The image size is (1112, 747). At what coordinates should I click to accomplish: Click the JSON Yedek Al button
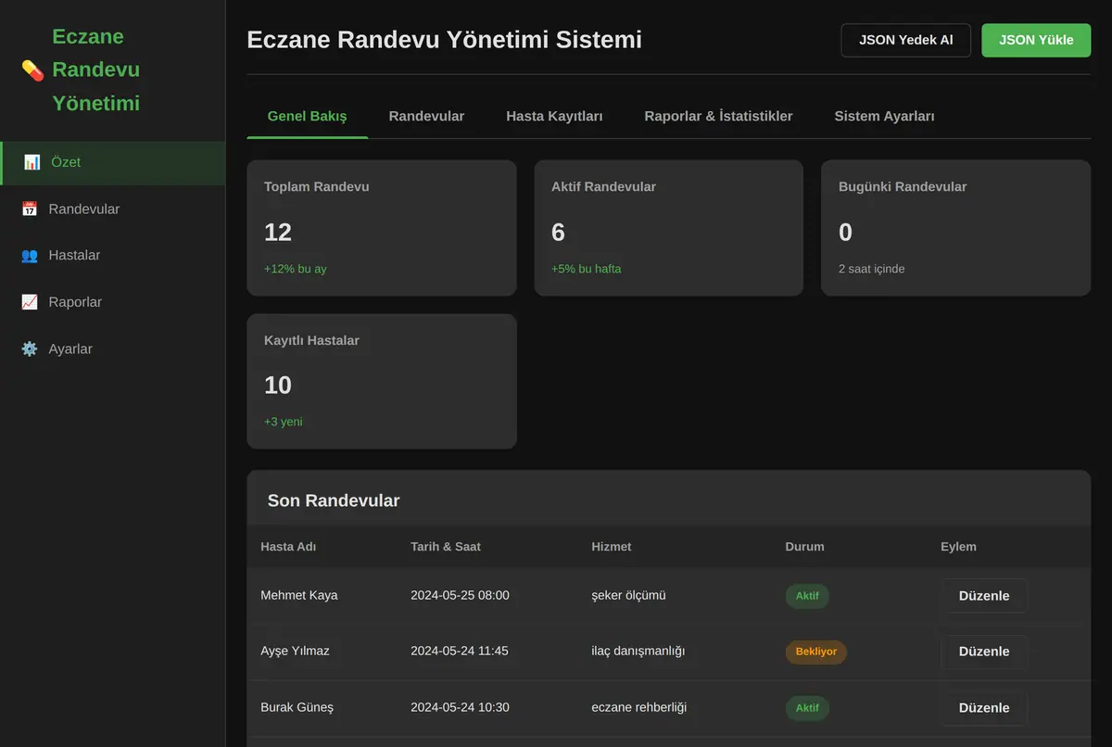click(905, 40)
